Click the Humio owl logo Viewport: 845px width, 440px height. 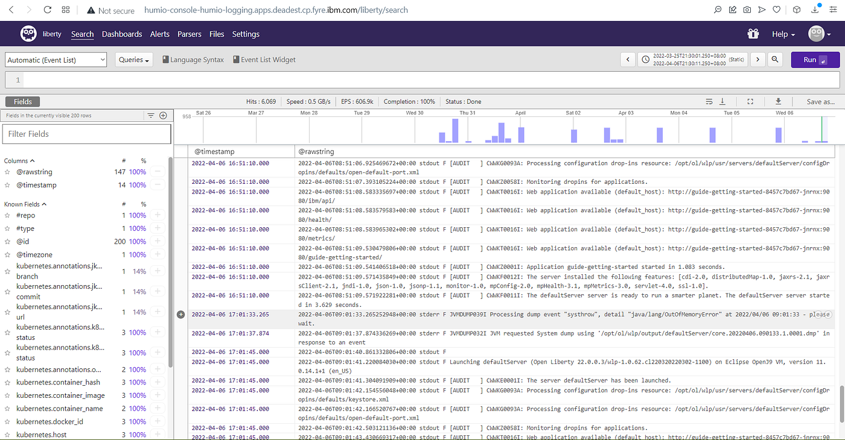pos(28,34)
